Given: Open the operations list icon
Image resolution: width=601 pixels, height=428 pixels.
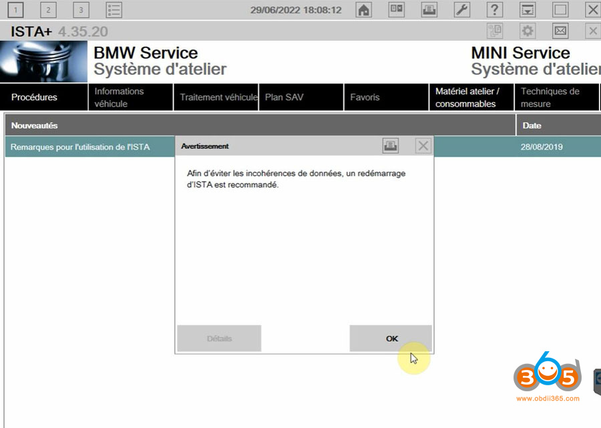Looking at the screenshot, I should pos(114,10).
